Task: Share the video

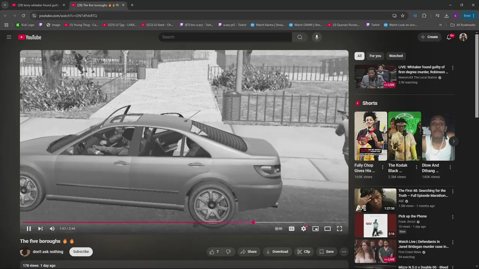Action: click(248, 252)
